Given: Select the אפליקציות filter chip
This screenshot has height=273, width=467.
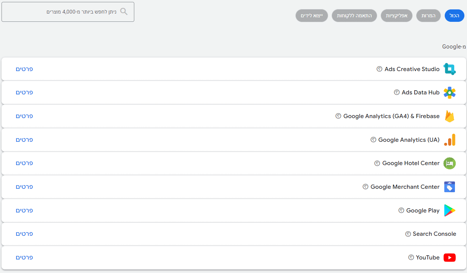Looking at the screenshot, I should pos(397,16).
